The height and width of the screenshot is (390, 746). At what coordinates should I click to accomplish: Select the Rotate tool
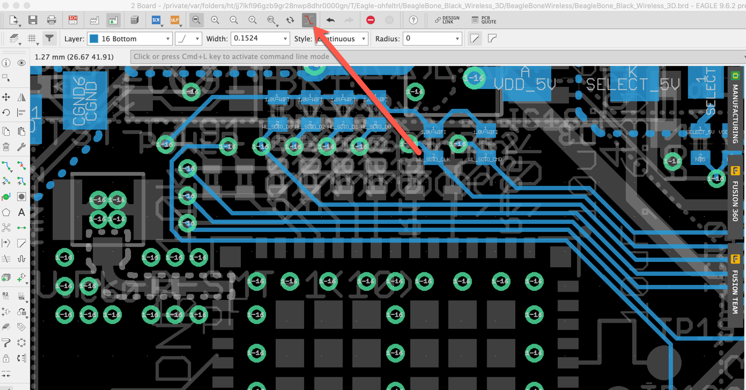[5, 112]
